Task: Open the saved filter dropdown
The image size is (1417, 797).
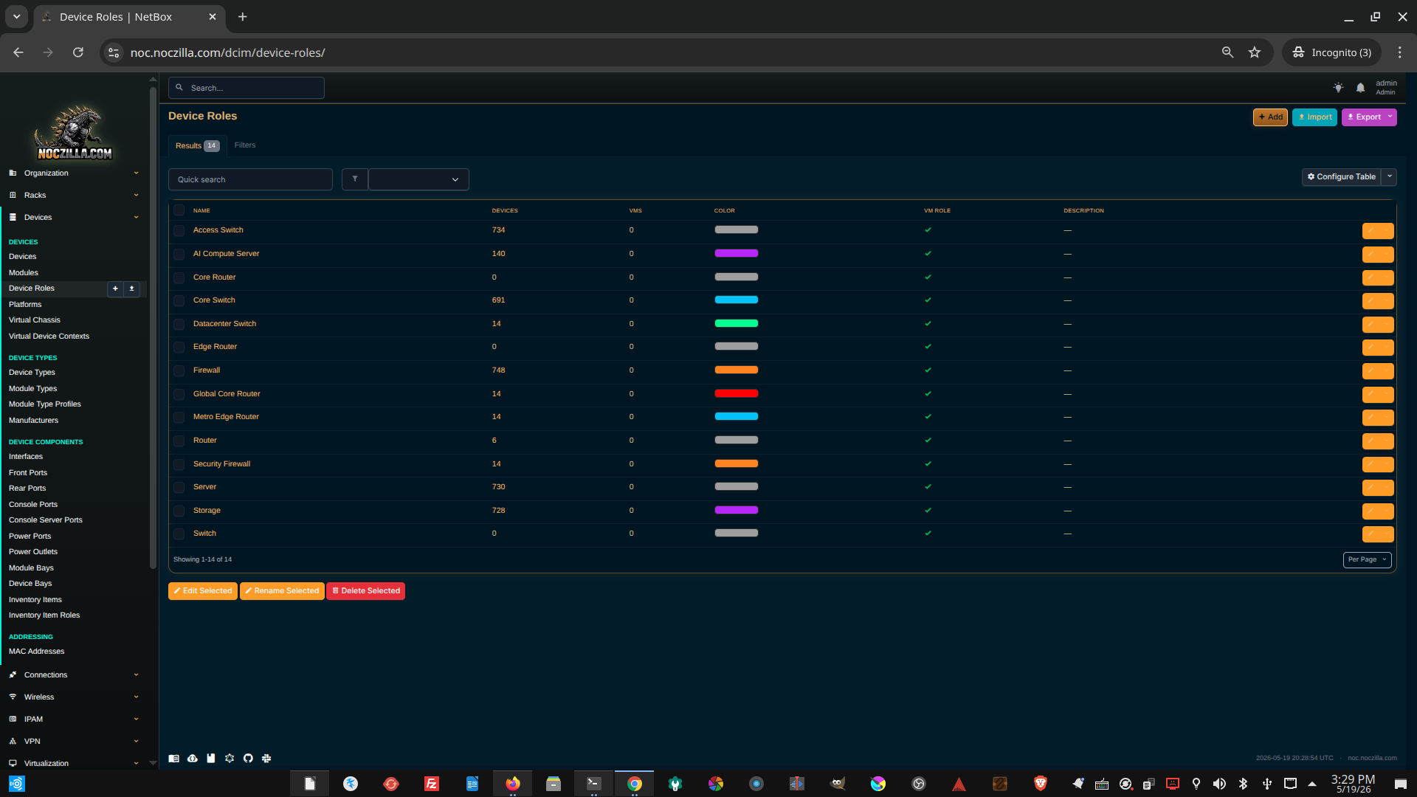Action: 418,179
